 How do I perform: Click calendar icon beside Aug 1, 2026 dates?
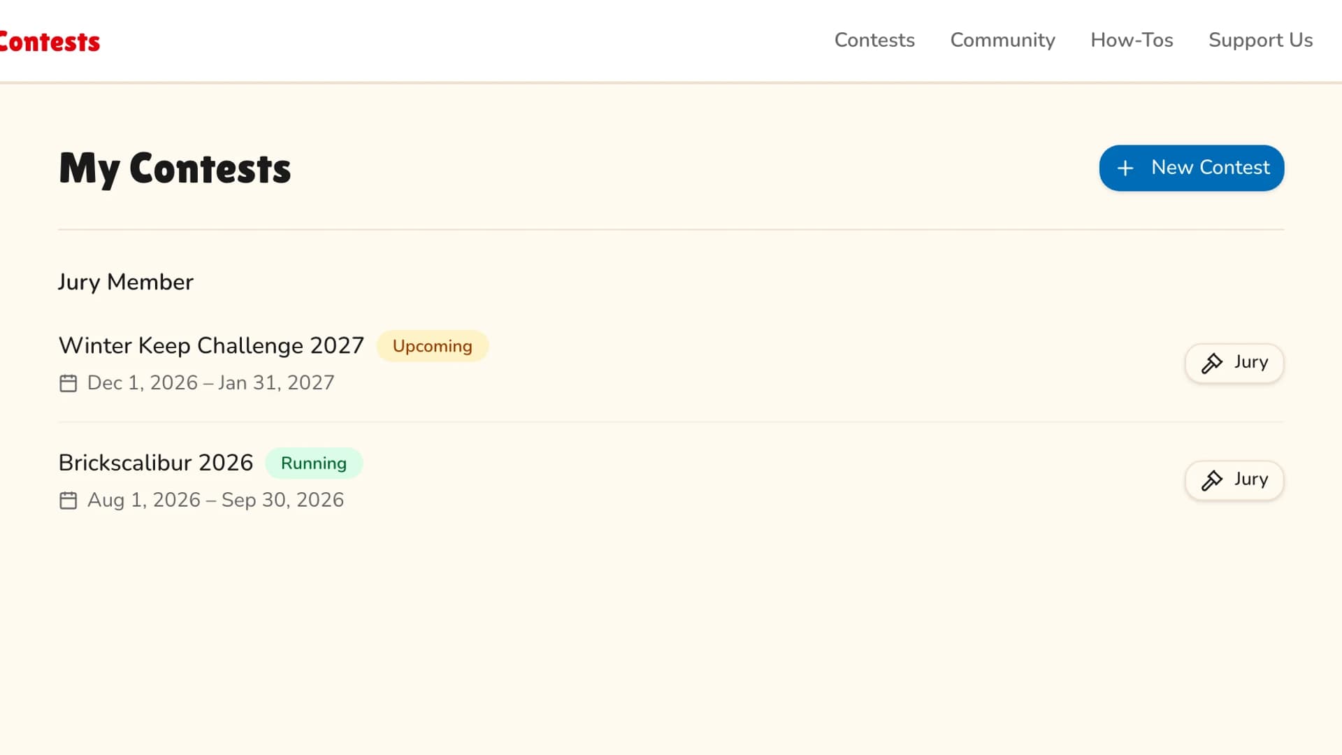coord(68,501)
